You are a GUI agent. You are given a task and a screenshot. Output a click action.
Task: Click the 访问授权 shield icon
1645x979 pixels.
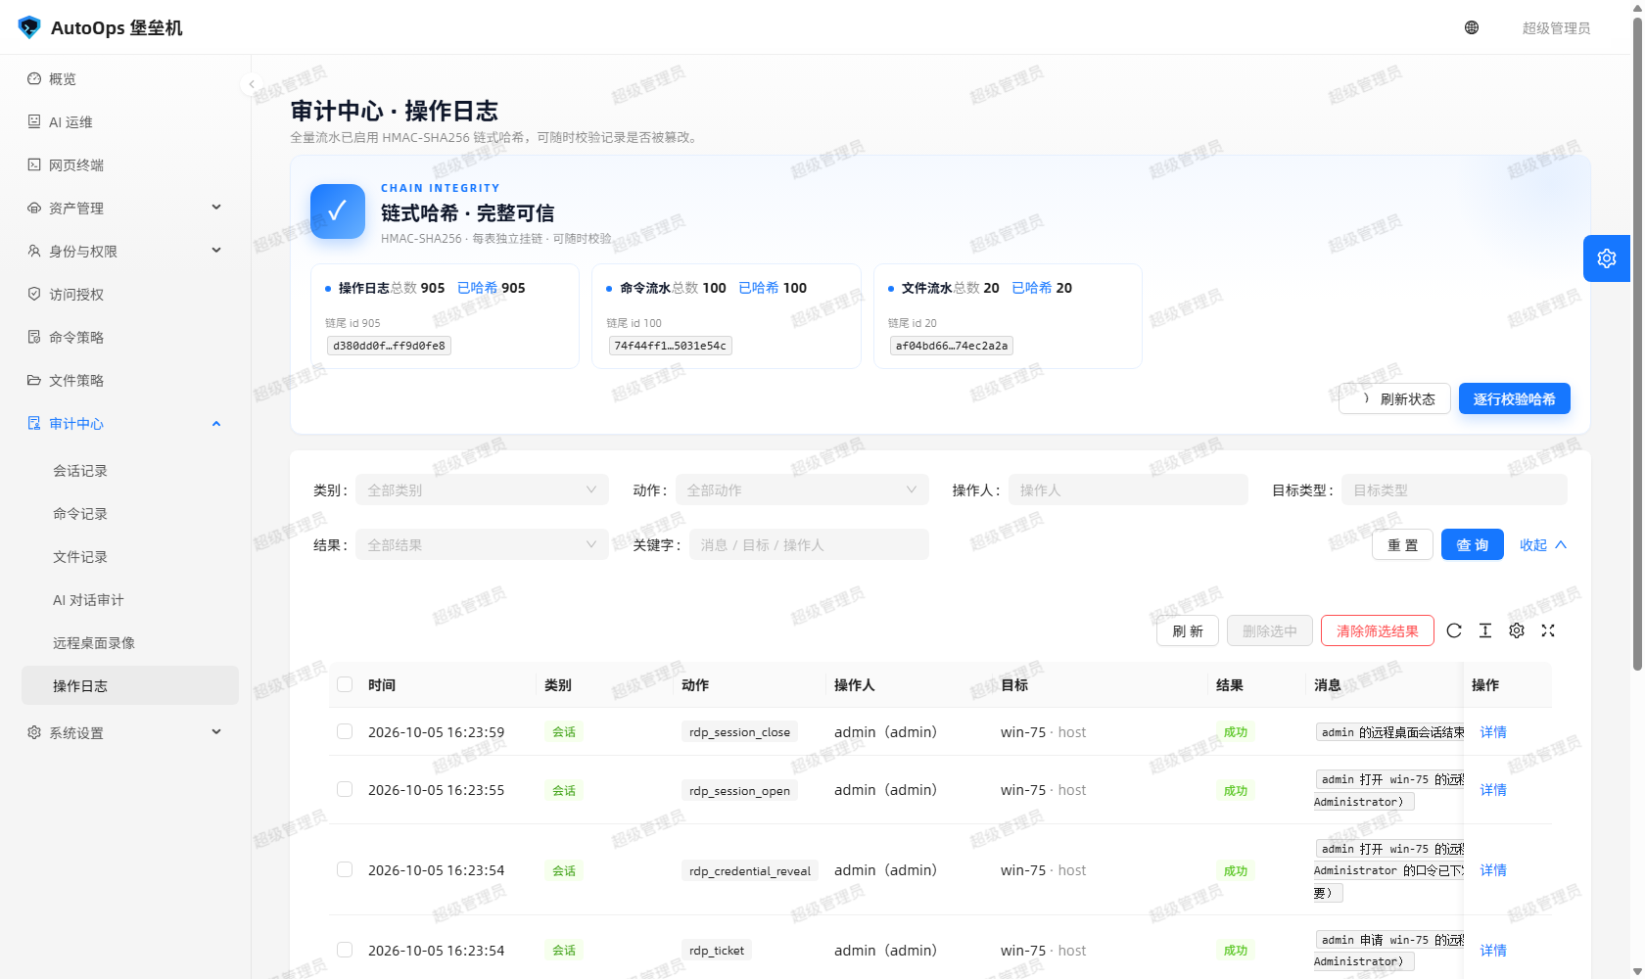[34, 294]
